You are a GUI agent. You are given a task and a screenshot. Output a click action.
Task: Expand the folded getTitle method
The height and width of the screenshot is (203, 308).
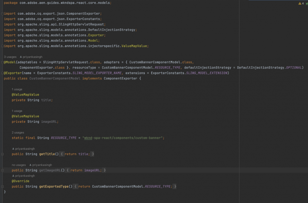2,154
